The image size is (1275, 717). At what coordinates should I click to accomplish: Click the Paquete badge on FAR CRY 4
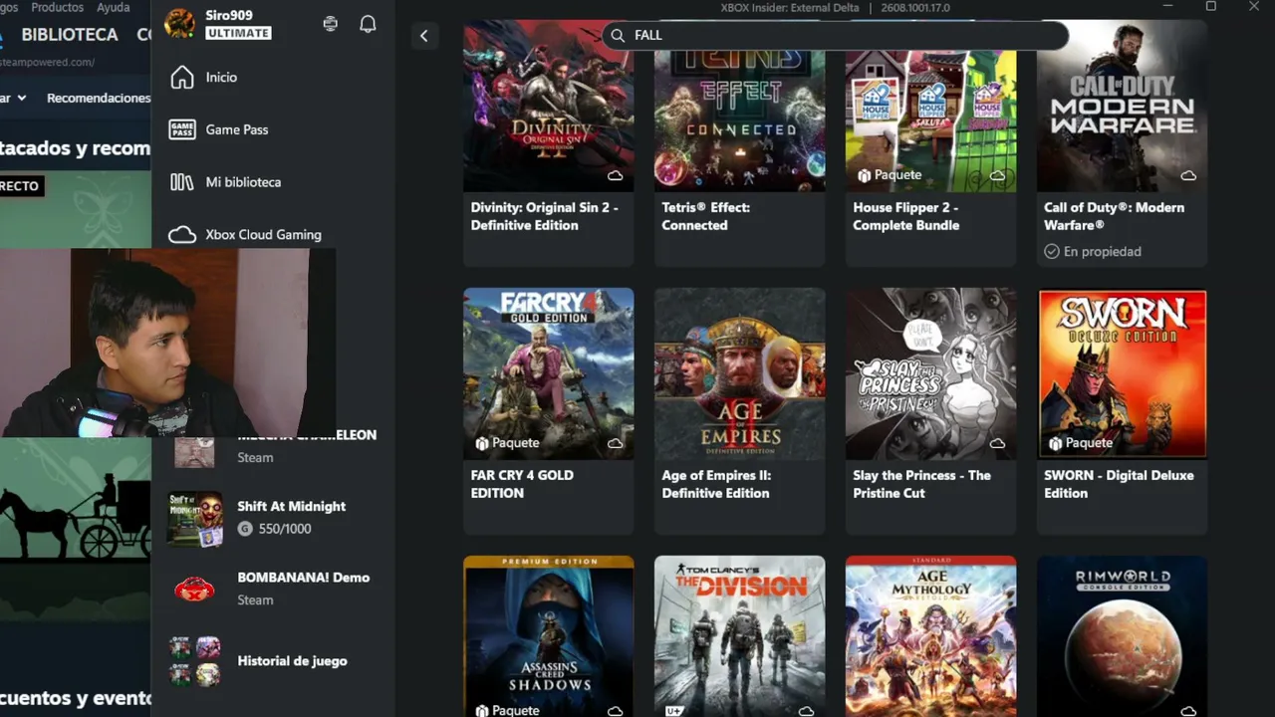[507, 443]
